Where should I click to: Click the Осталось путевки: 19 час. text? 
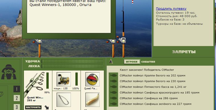pos(176,13)
